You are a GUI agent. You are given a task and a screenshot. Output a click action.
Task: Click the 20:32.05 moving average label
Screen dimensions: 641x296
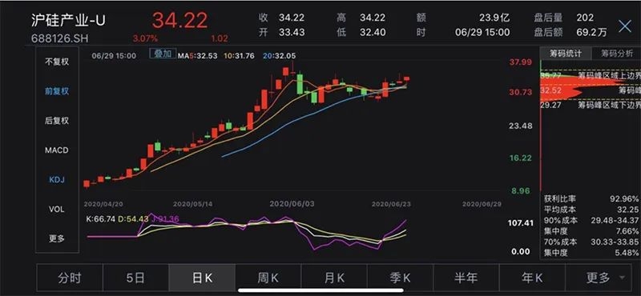tap(279, 56)
